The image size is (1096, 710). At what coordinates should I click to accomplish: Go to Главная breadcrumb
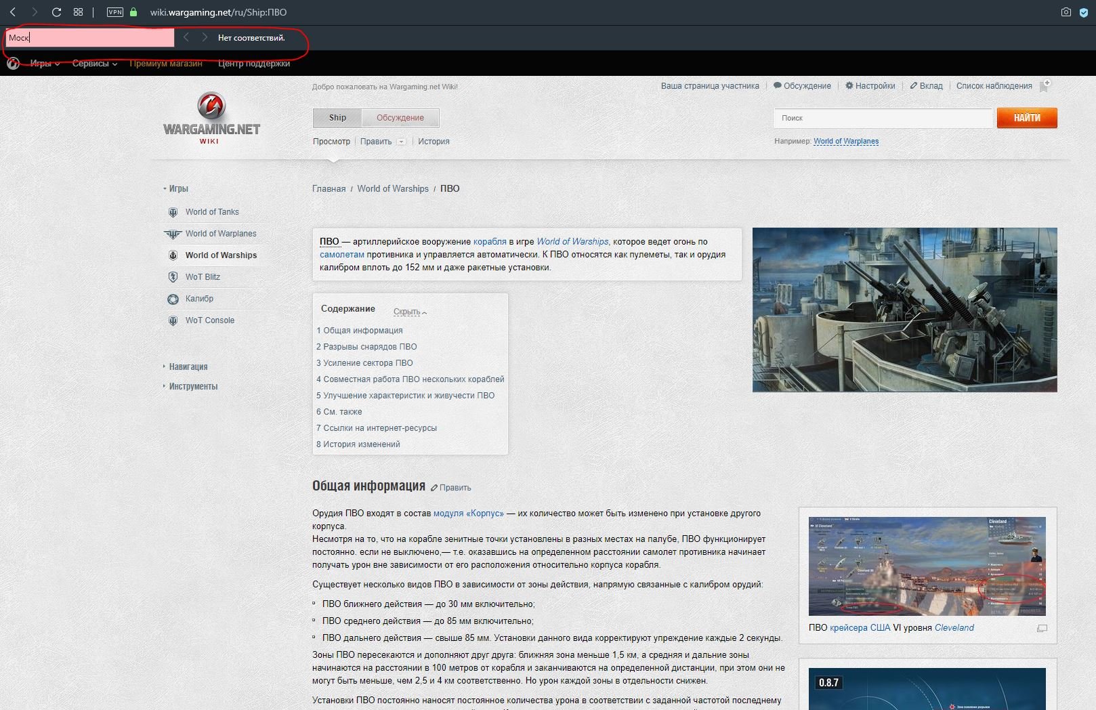(329, 189)
